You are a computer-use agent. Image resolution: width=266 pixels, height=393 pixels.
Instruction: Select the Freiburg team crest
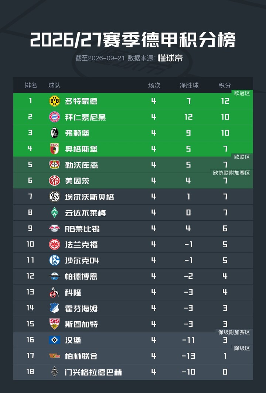pos(54,133)
